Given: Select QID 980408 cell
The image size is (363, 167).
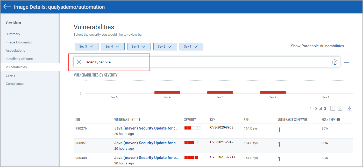Looking at the screenshot, I should (x=81, y=158).
